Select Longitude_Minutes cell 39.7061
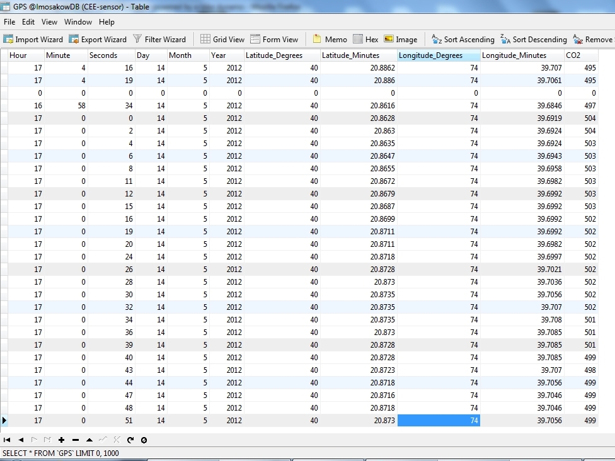The height and width of the screenshot is (461, 615). [x=522, y=81]
